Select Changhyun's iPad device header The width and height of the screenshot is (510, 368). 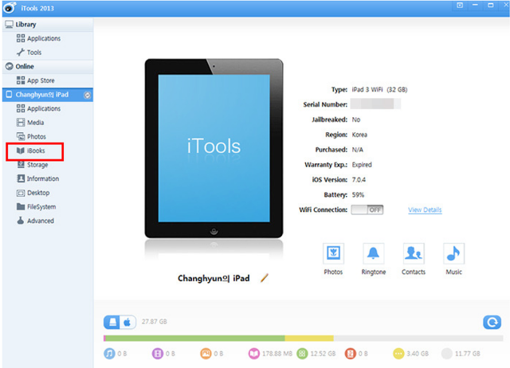48,95
